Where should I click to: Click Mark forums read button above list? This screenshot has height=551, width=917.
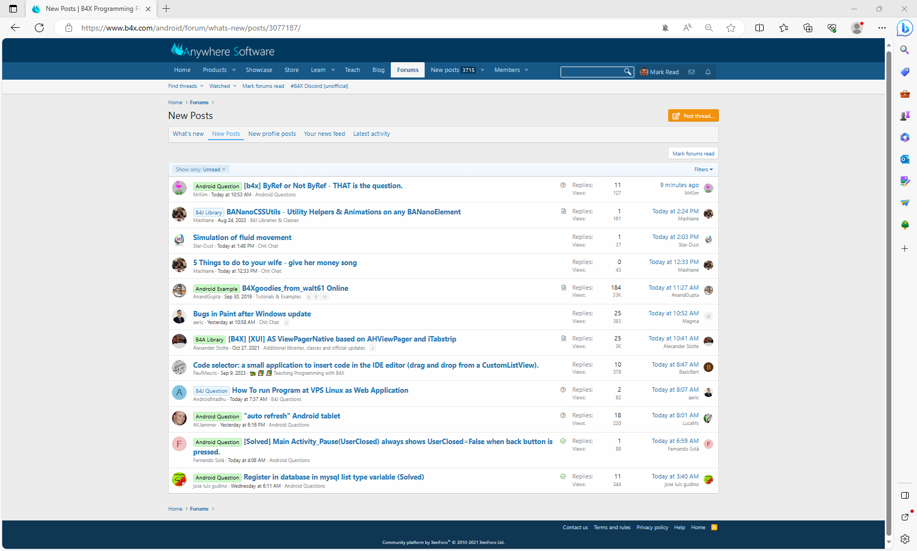click(x=693, y=153)
